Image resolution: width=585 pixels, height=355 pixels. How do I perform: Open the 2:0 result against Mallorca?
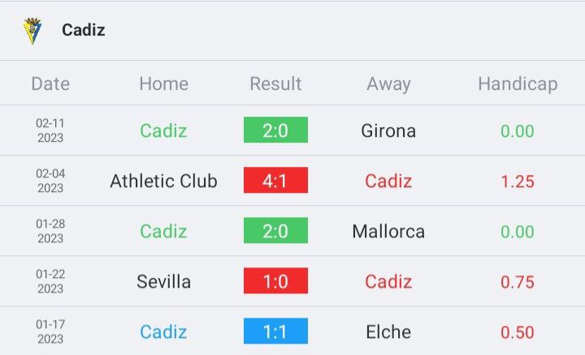click(275, 230)
